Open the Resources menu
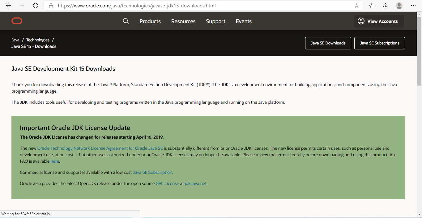 click(183, 21)
